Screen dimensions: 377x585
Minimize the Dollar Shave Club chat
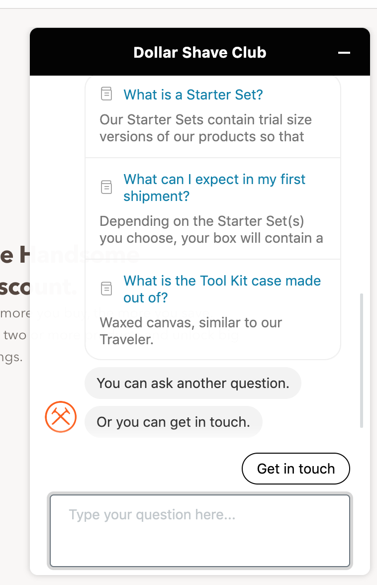click(344, 53)
